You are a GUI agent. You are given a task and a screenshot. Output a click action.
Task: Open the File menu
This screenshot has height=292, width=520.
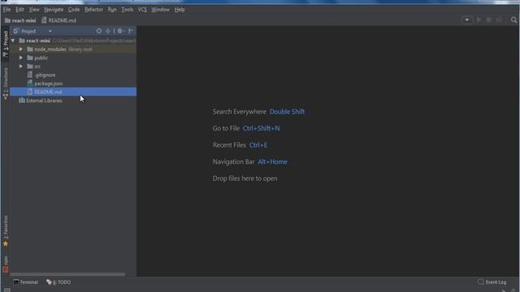[6, 10]
